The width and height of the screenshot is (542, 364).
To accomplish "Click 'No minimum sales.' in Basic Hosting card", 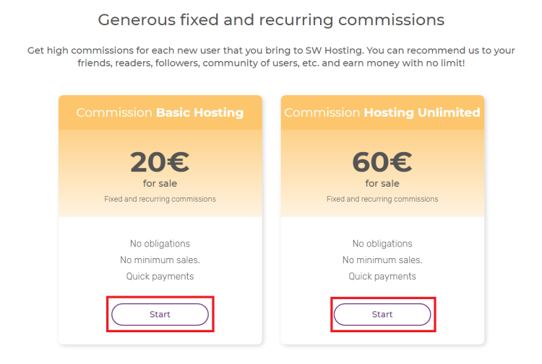I will point(160,260).
